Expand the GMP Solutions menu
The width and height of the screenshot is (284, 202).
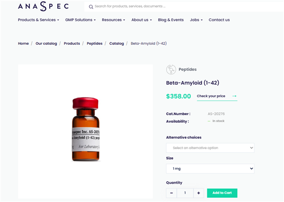[x=81, y=20]
